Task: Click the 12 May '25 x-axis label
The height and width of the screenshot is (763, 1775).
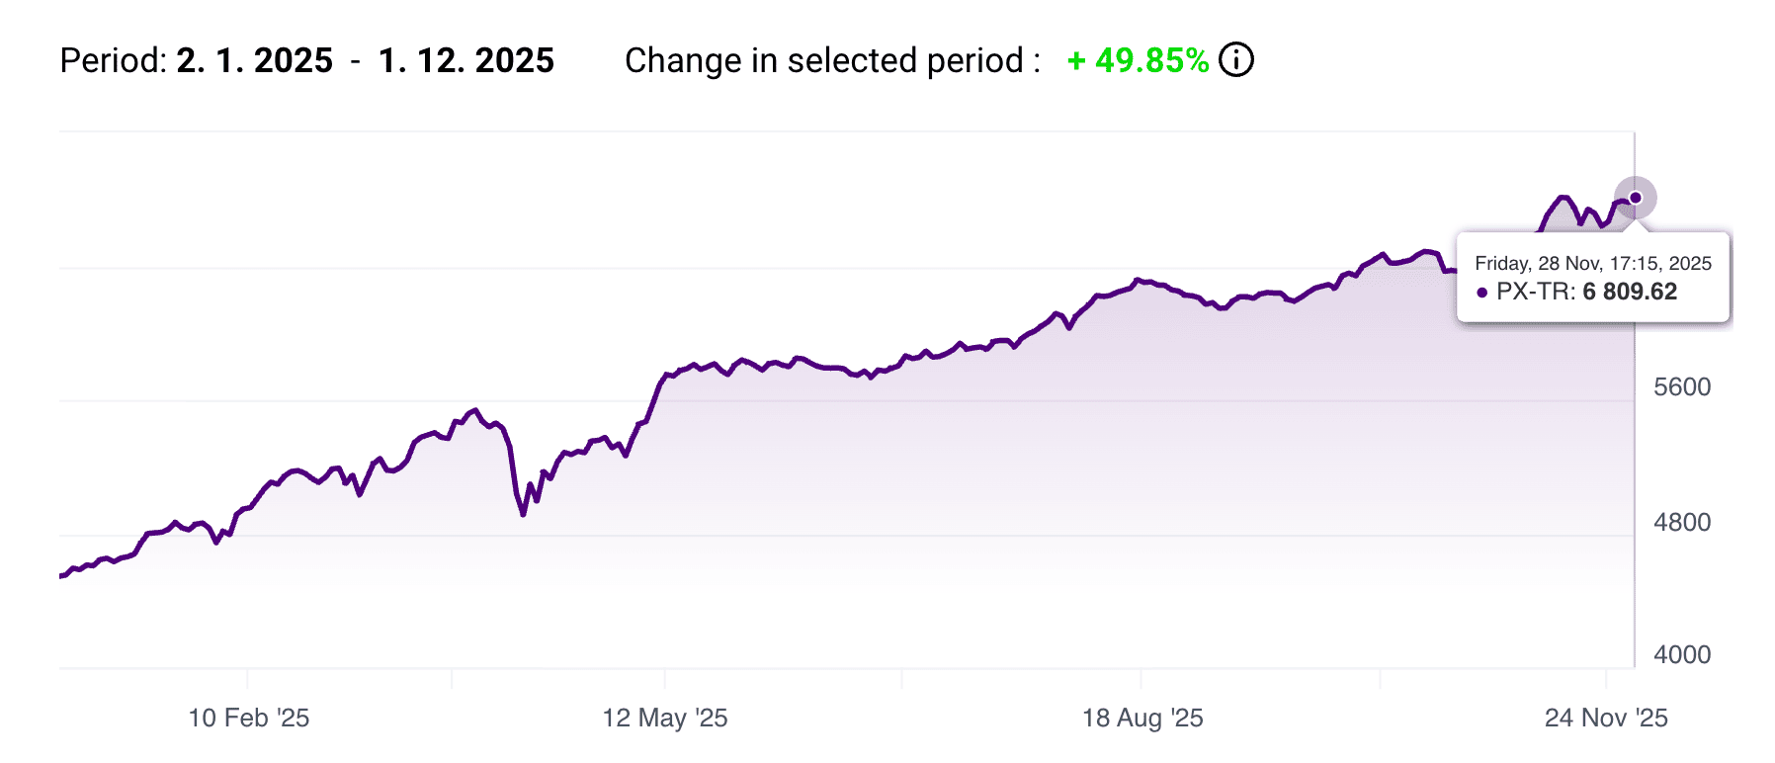Action: coord(665,718)
